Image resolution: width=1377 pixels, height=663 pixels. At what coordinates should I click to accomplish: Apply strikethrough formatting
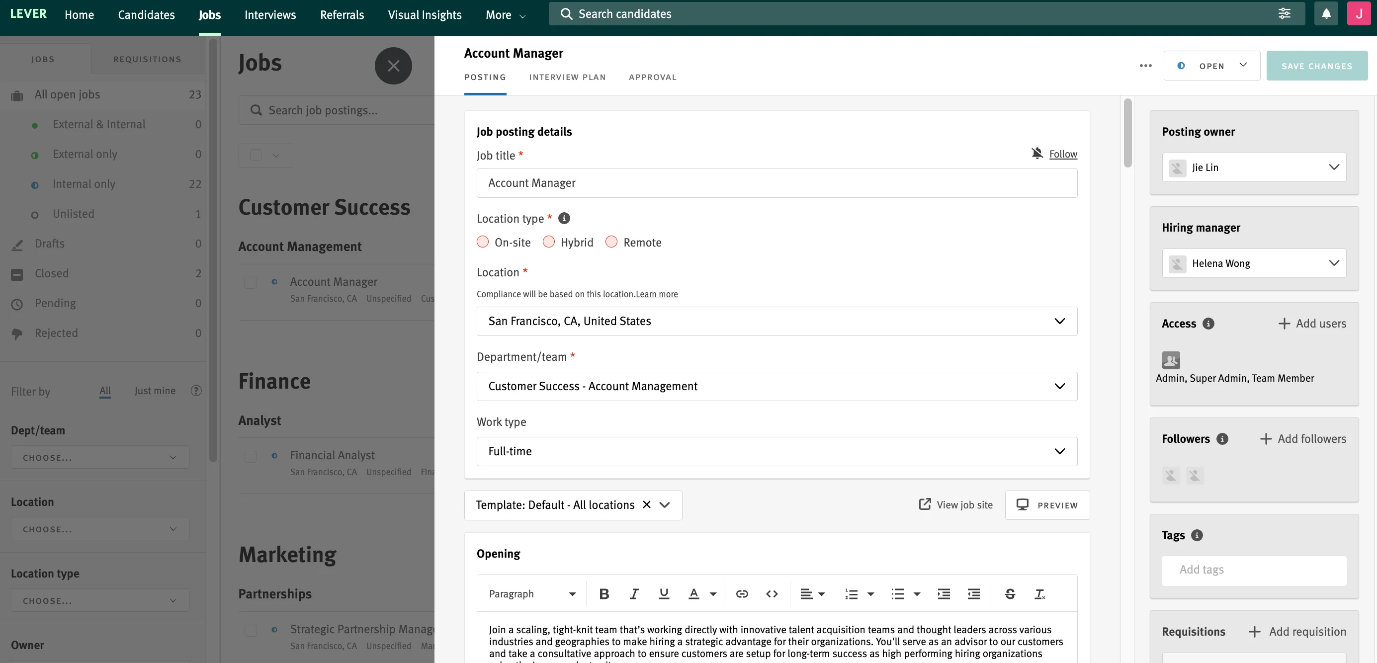point(1010,594)
